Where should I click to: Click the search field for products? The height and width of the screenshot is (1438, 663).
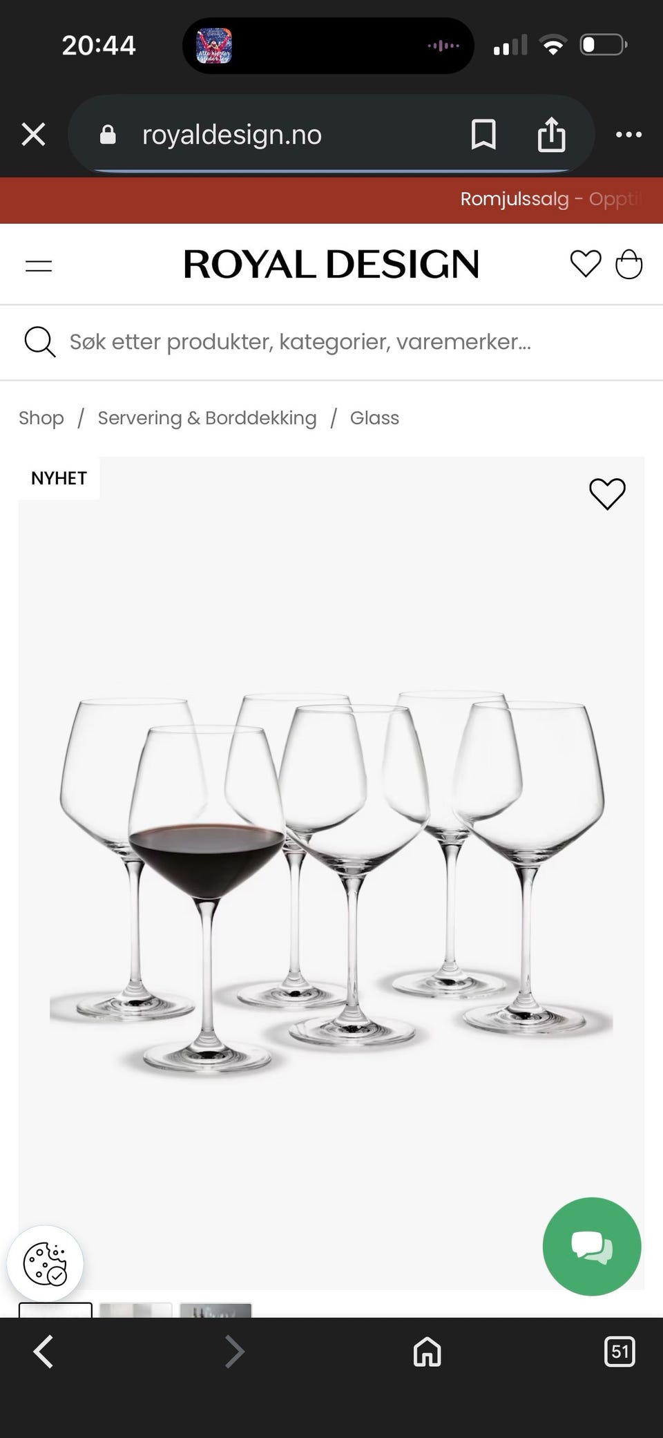pos(331,342)
